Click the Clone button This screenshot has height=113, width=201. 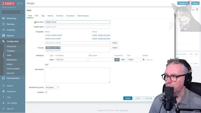[138, 98]
